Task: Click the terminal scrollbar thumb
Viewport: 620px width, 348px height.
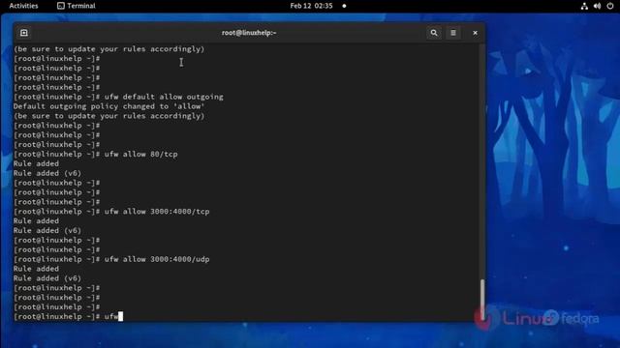Action: click(x=482, y=299)
